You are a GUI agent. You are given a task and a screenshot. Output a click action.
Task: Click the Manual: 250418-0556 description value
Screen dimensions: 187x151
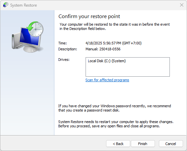coord(103,49)
